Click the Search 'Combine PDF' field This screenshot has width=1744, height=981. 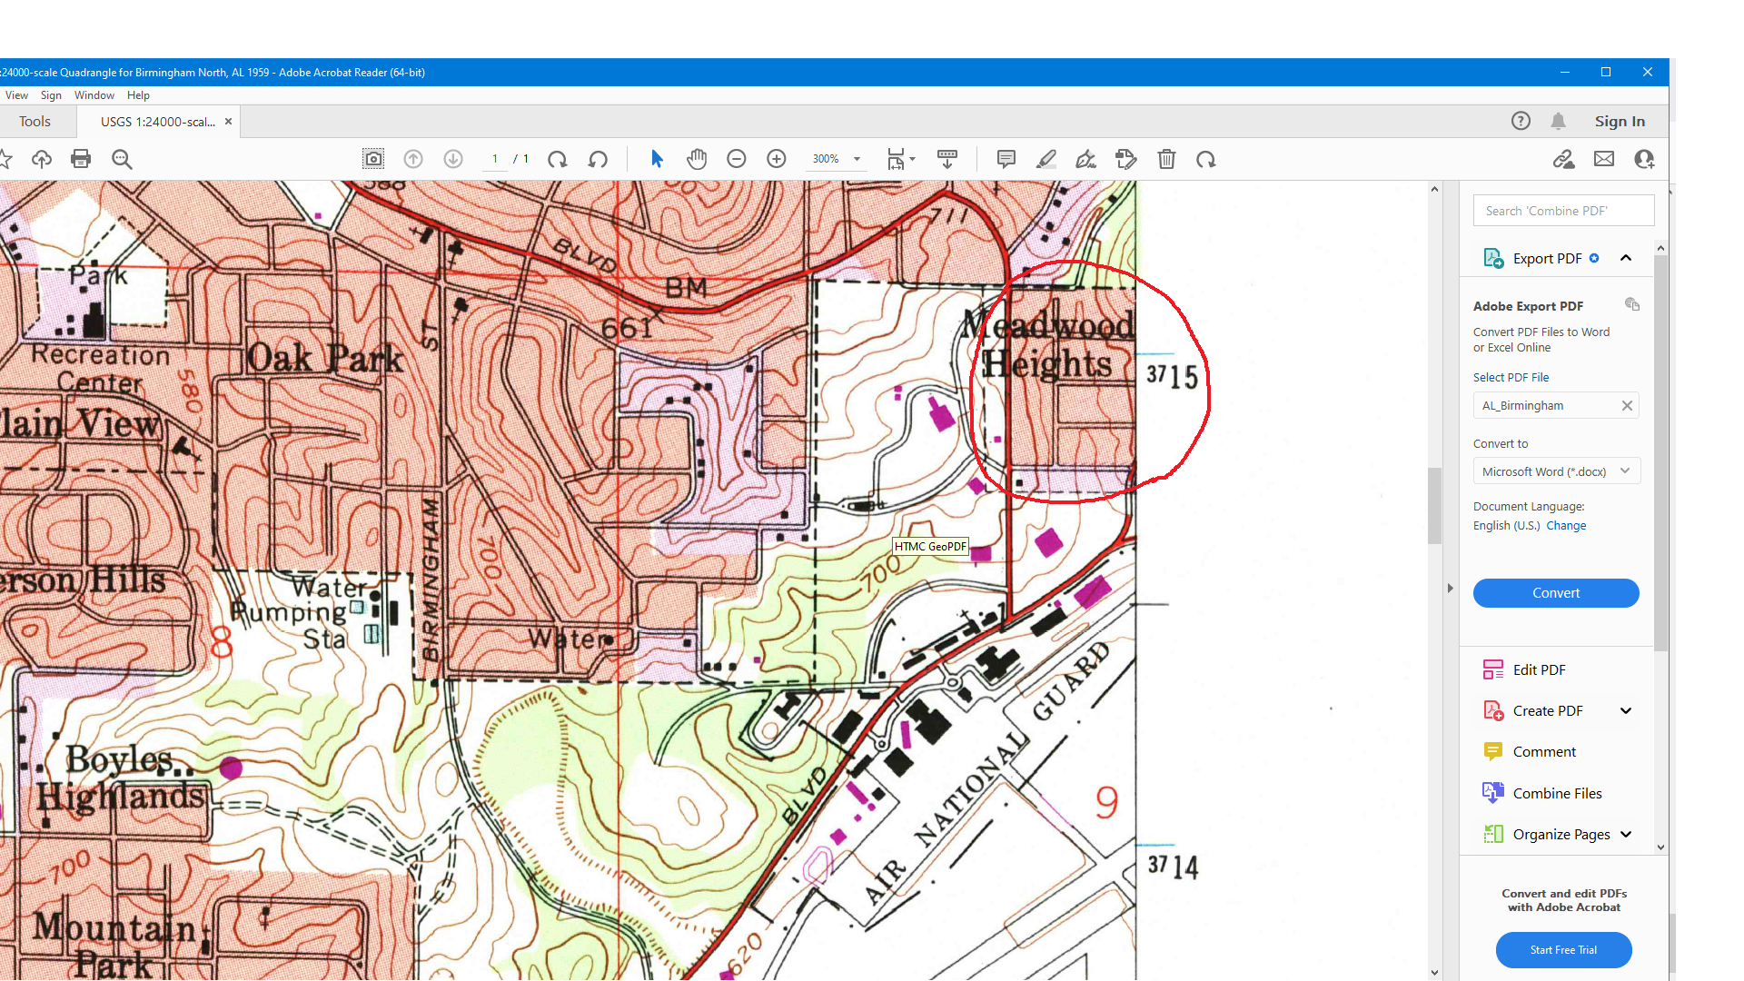(x=1563, y=211)
